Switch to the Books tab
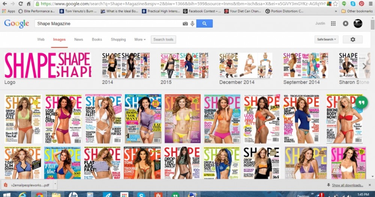Viewport: 375px width, 197px height. click(x=97, y=40)
